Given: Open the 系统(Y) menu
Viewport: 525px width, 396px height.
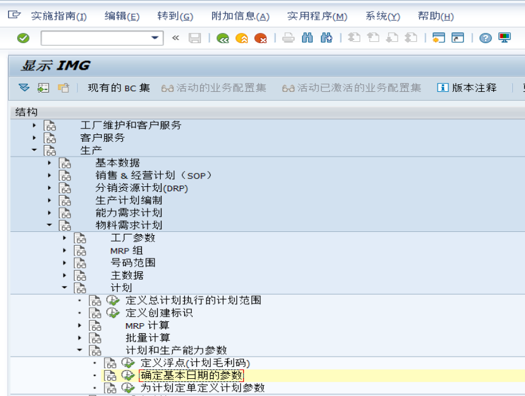Looking at the screenshot, I should [x=383, y=16].
